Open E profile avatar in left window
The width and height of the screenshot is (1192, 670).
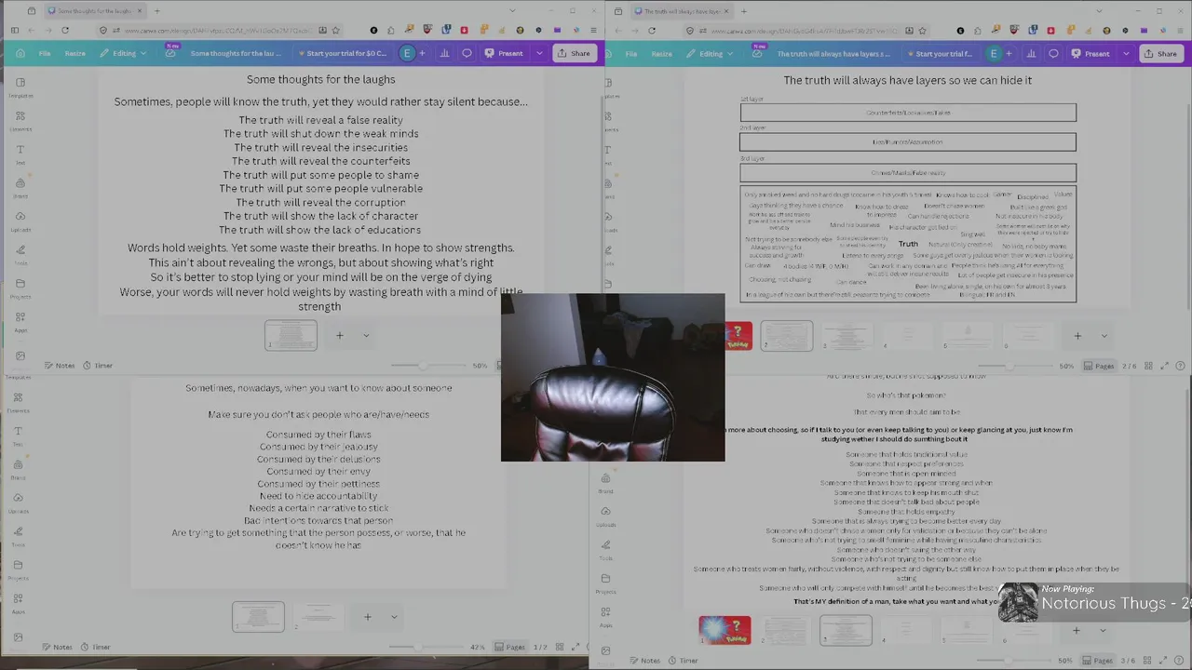point(406,53)
